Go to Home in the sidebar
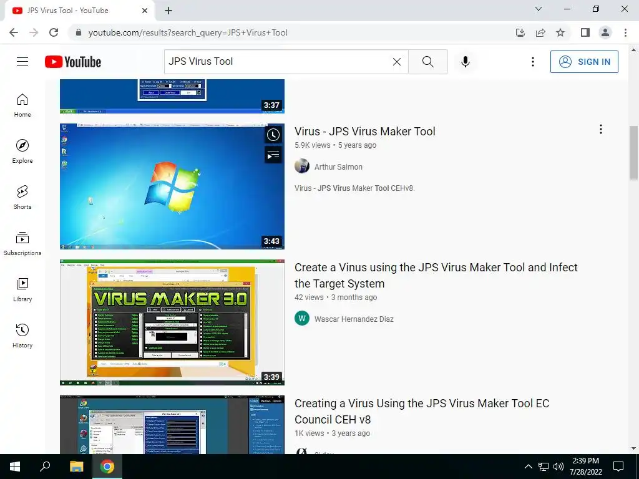Image resolution: width=639 pixels, height=479 pixels. point(22,105)
